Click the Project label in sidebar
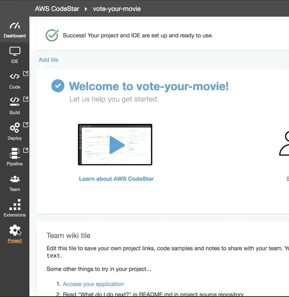 coord(14,241)
